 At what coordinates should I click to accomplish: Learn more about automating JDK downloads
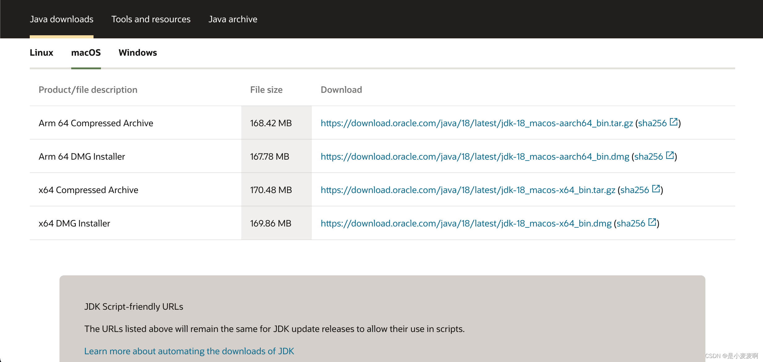tap(189, 351)
